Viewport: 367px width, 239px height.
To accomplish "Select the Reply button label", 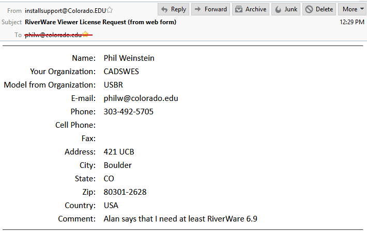I will click(x=178, y=9).
